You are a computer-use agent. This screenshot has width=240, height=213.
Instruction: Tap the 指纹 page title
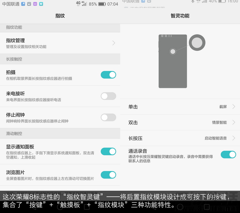pyautogui.click(x=60, y=16)
